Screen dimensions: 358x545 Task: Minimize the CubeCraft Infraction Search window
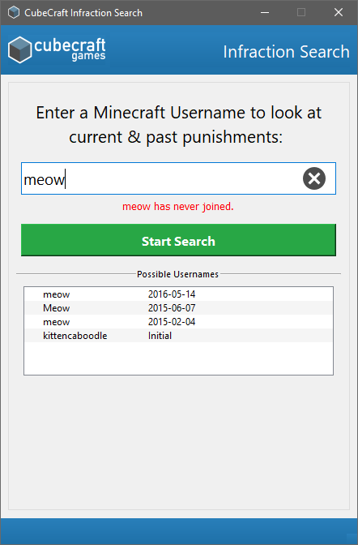tap(265, 12)
